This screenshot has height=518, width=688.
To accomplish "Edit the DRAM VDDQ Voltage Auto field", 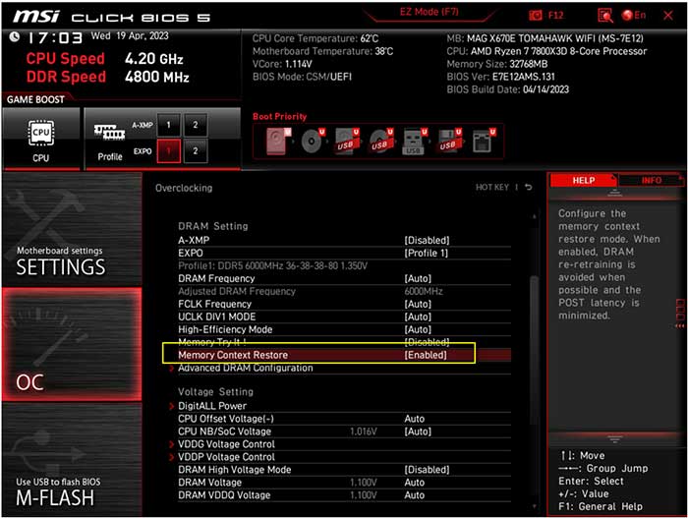I will coord(414,495).
